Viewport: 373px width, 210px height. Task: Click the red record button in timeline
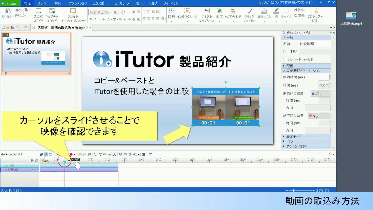pyautogui.click(x=71, y=154)
